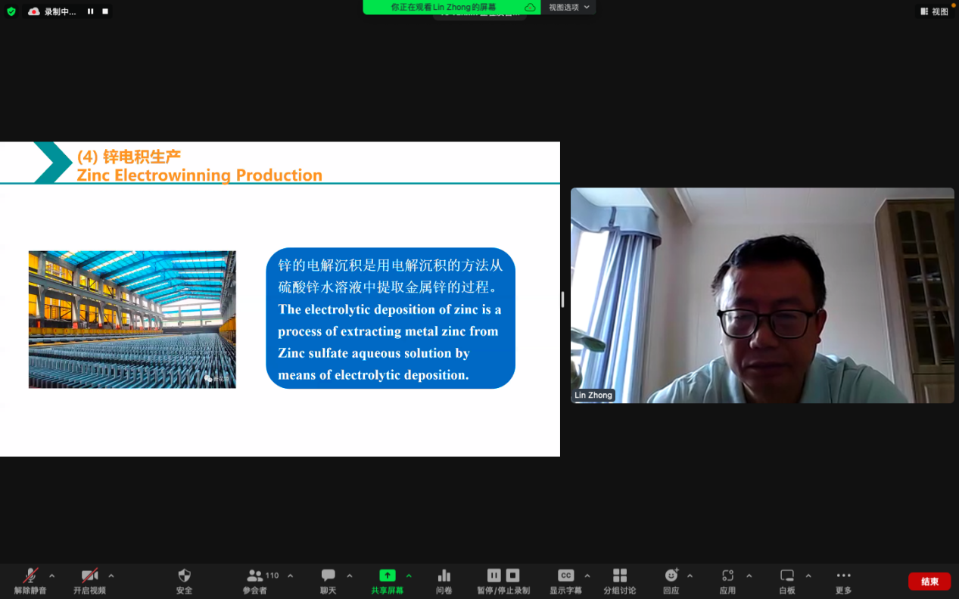The height and width of the screenshot is (599, 959).
Task: Open the 问卷 polls icon
Action: coord(444,576)
